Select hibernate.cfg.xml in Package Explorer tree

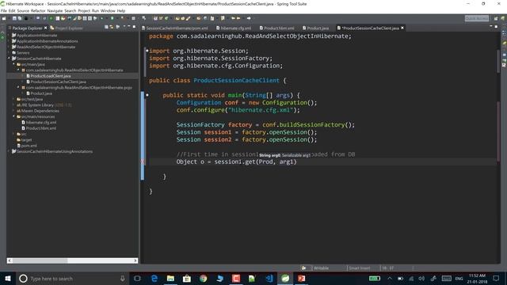pyautogui.click(x=40, y=123)
